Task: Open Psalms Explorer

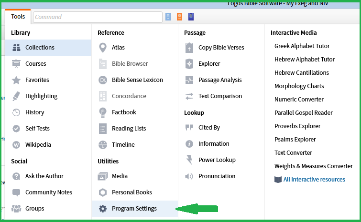Action: point(295,139)
